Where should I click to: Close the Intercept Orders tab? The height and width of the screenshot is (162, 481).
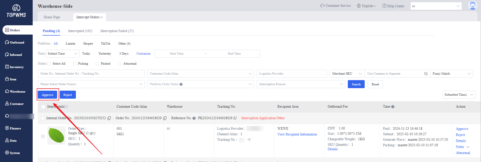(102, 17)
